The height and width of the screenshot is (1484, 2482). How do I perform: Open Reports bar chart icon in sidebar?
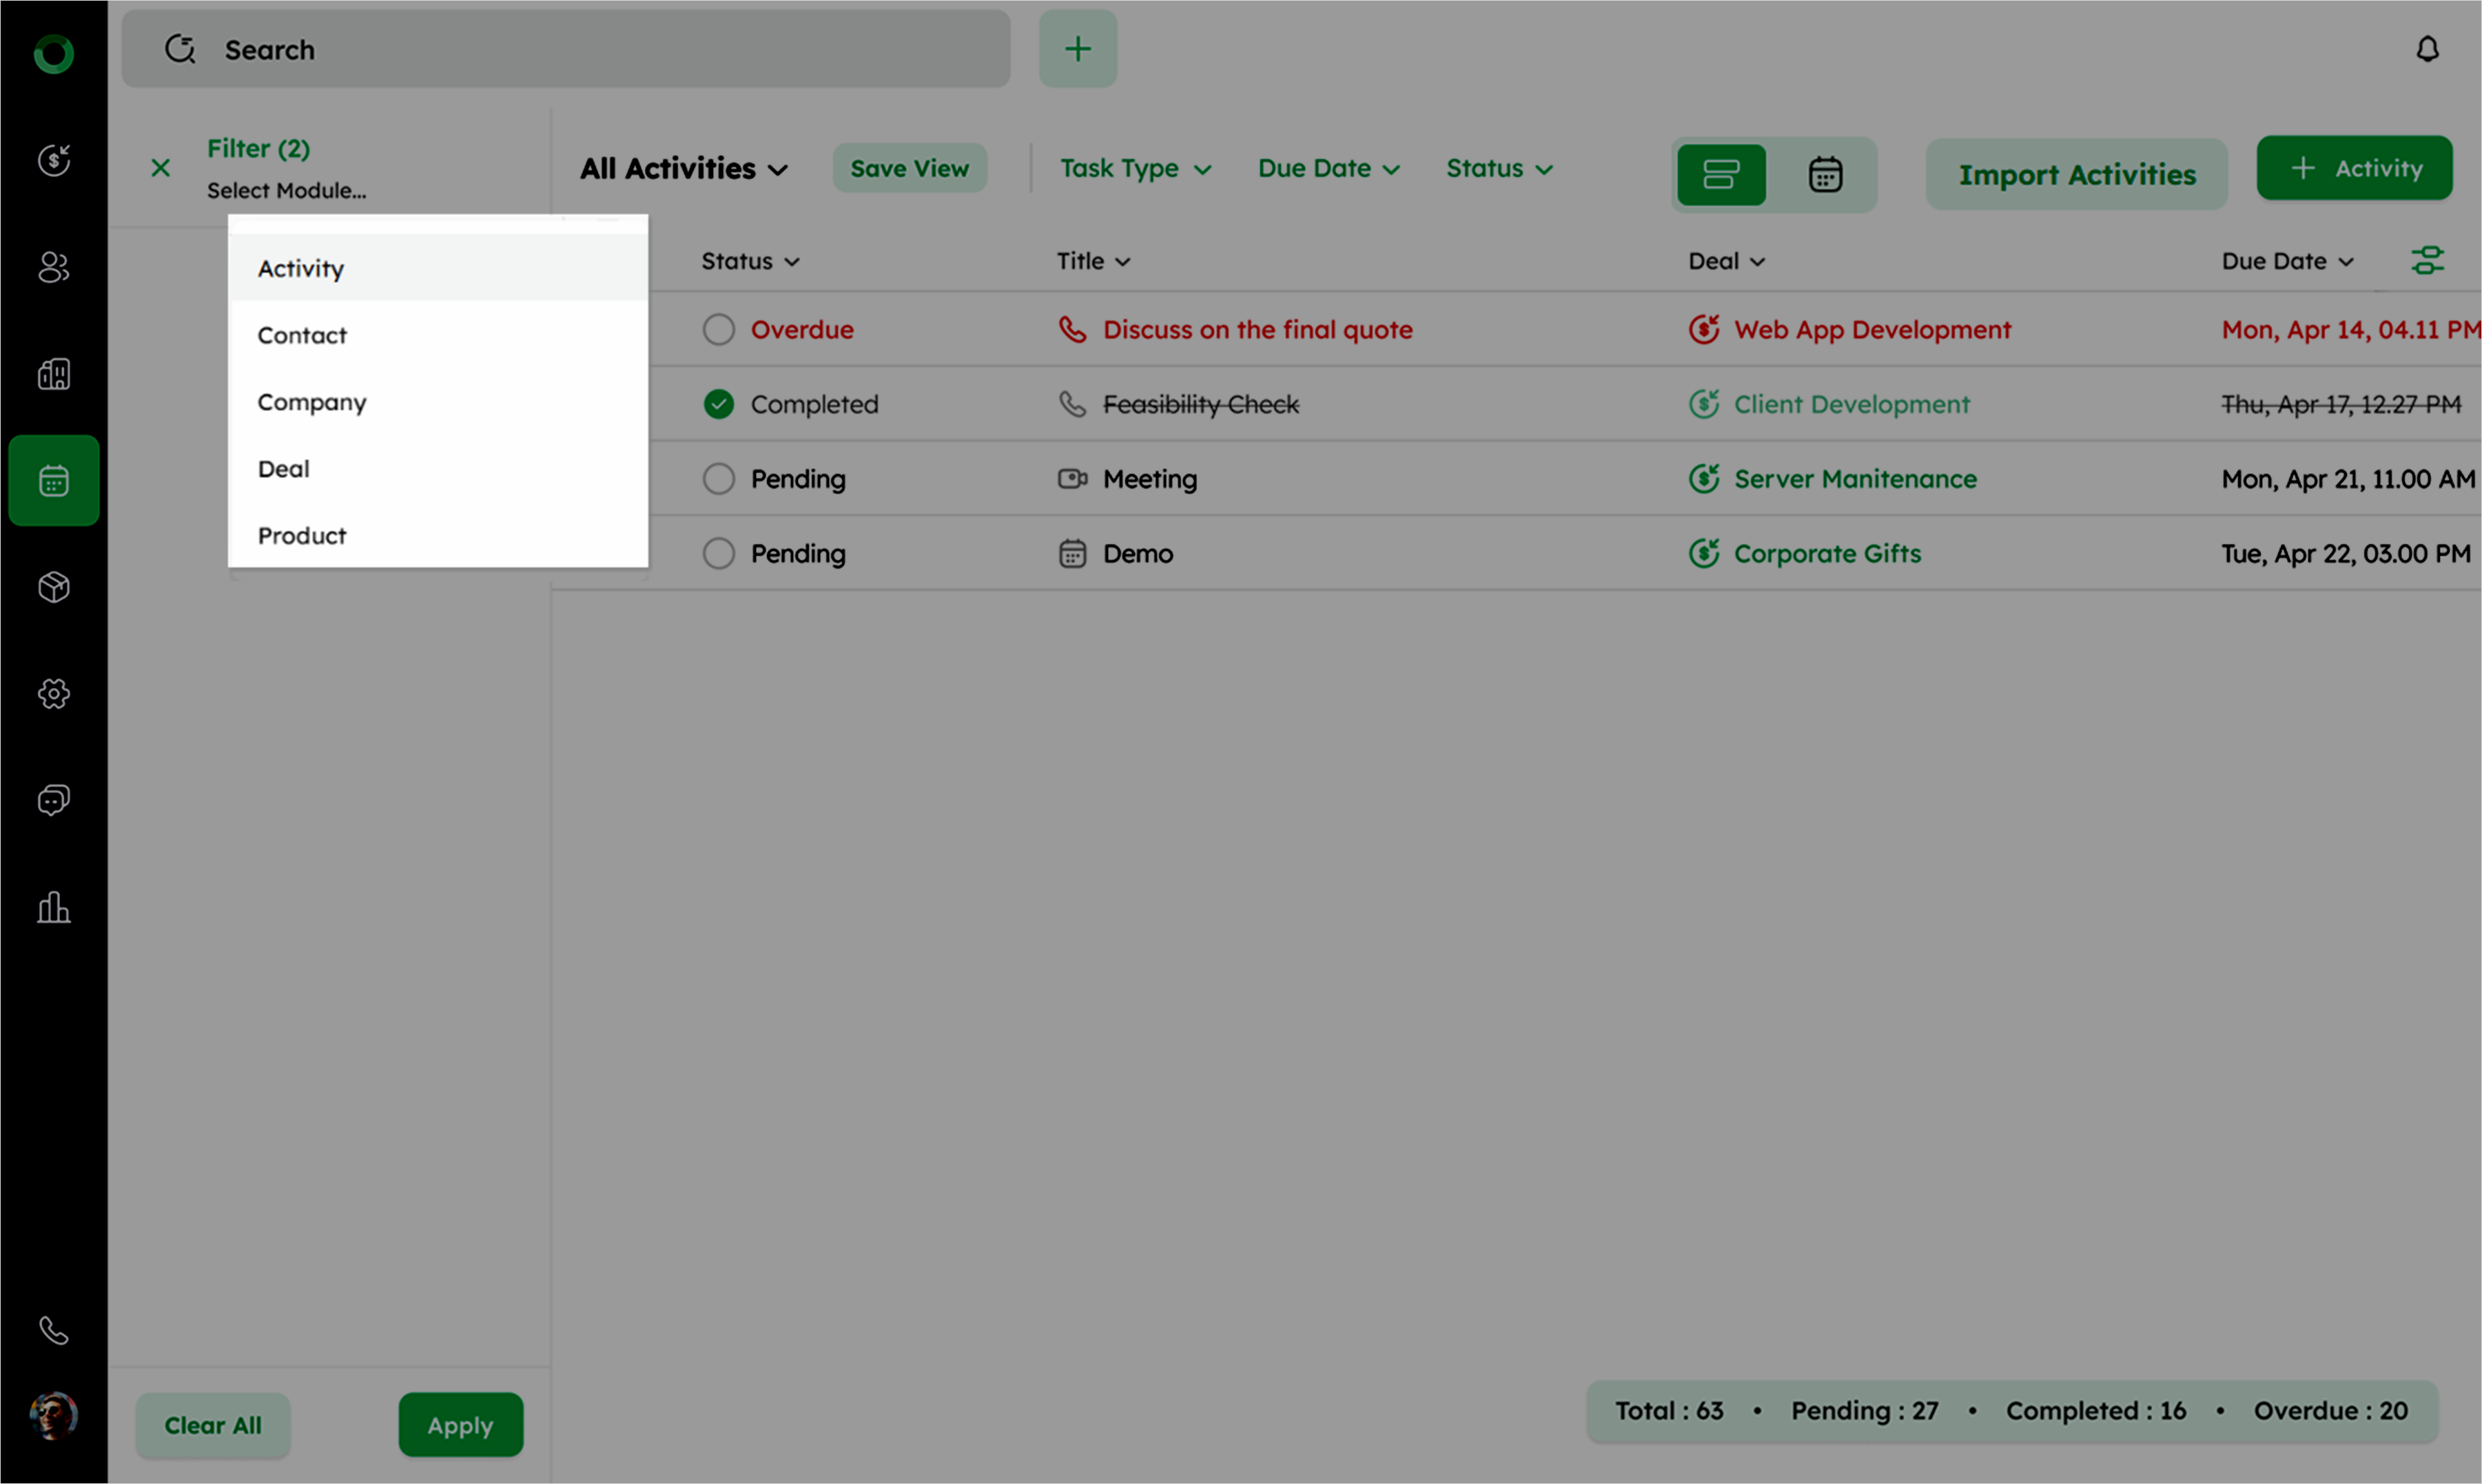coord(54,907)
